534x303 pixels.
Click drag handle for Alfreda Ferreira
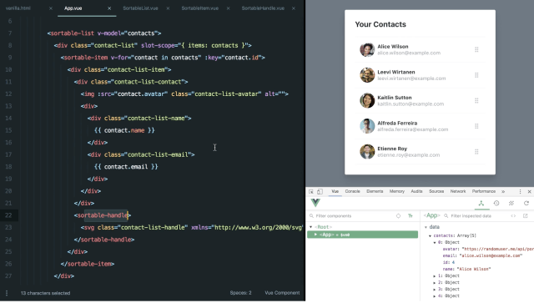pyautogui.click(x=476, y=126)
